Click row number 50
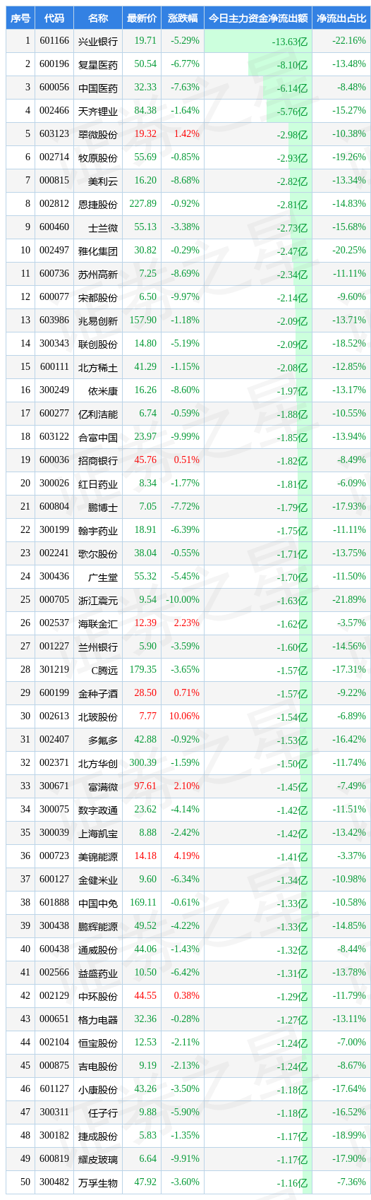The height and width of the screenshot is (1200, 371). click(25, 1182)
